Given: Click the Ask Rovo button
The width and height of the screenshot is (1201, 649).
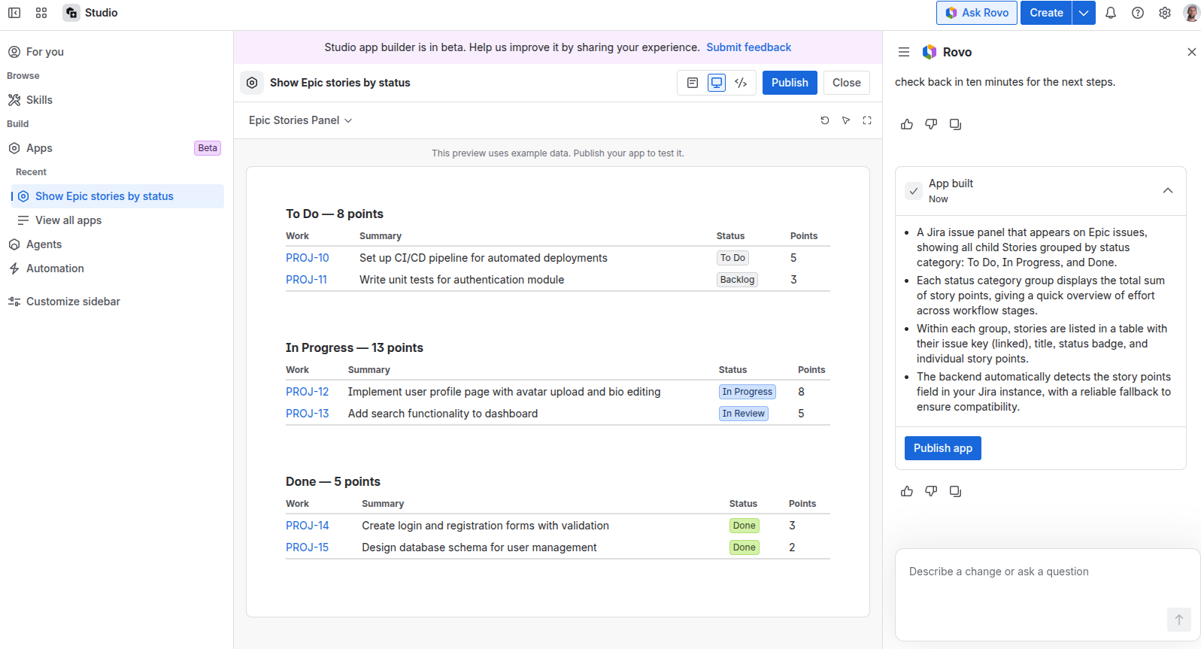Looking at the screenshot, I should point(977,13).
